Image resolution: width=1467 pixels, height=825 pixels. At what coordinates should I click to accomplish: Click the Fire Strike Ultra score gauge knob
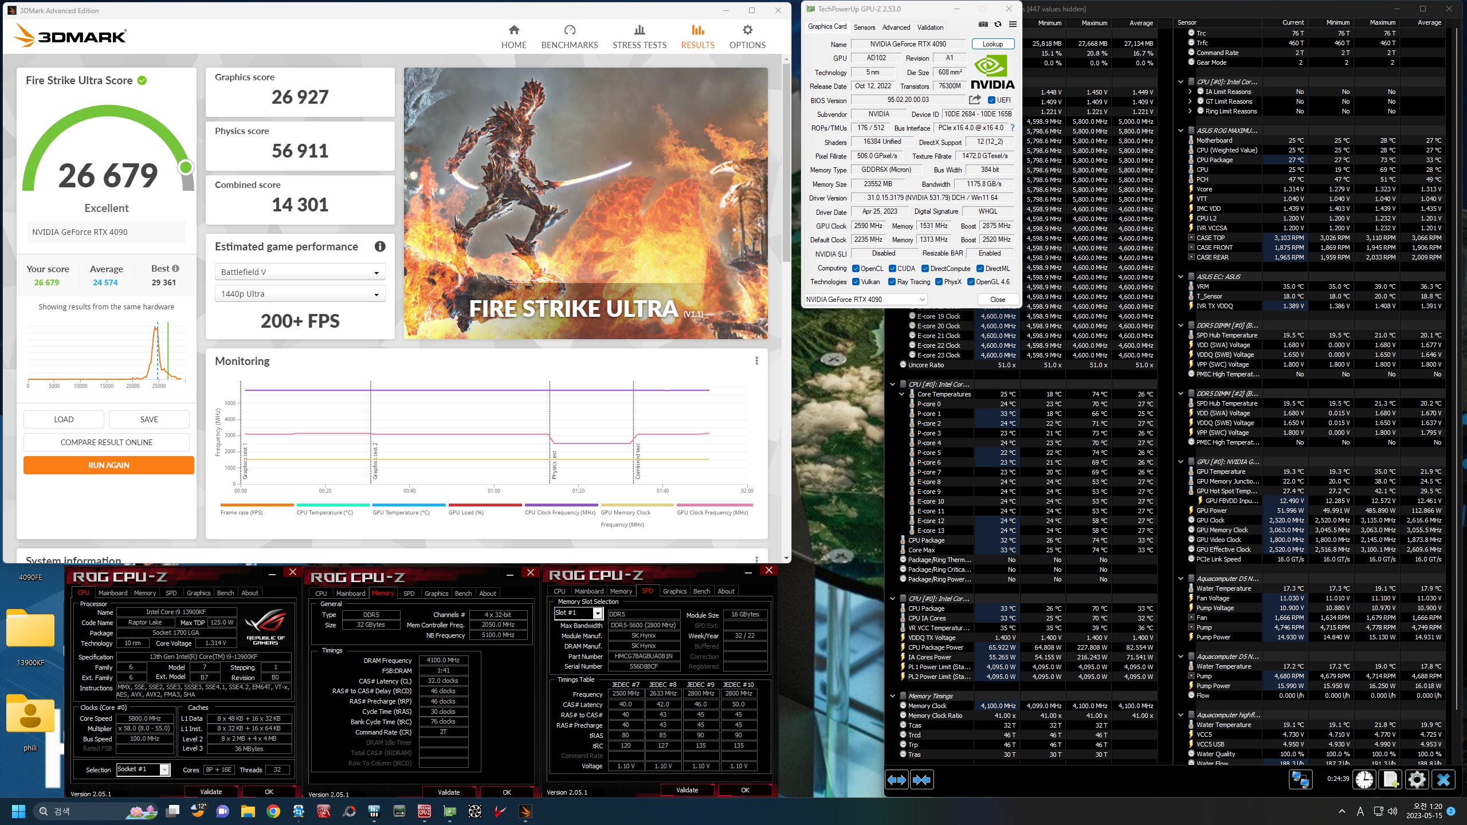(x=186, y=167)
